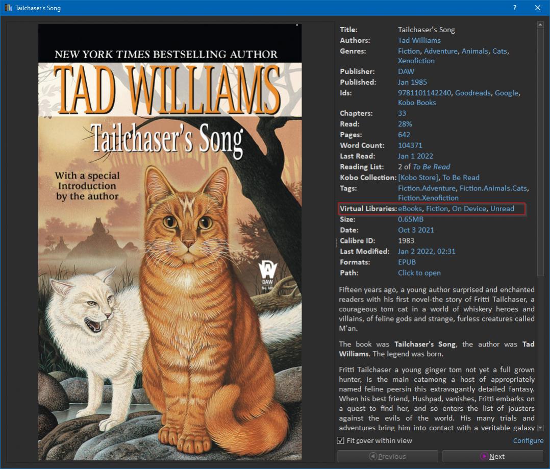
Task: Open the Goodreads id link
Action: click(473, 93)
